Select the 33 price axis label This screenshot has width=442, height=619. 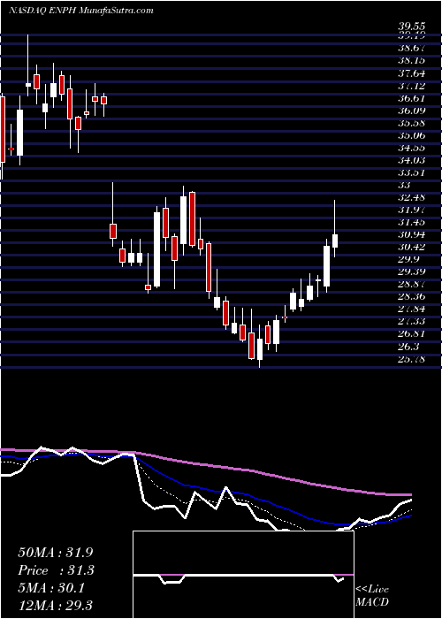[x=405, y=185]
